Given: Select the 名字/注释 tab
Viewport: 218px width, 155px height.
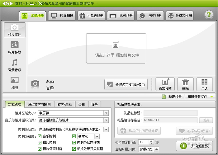Looking at the screenshot, I should tap(64, 104).
